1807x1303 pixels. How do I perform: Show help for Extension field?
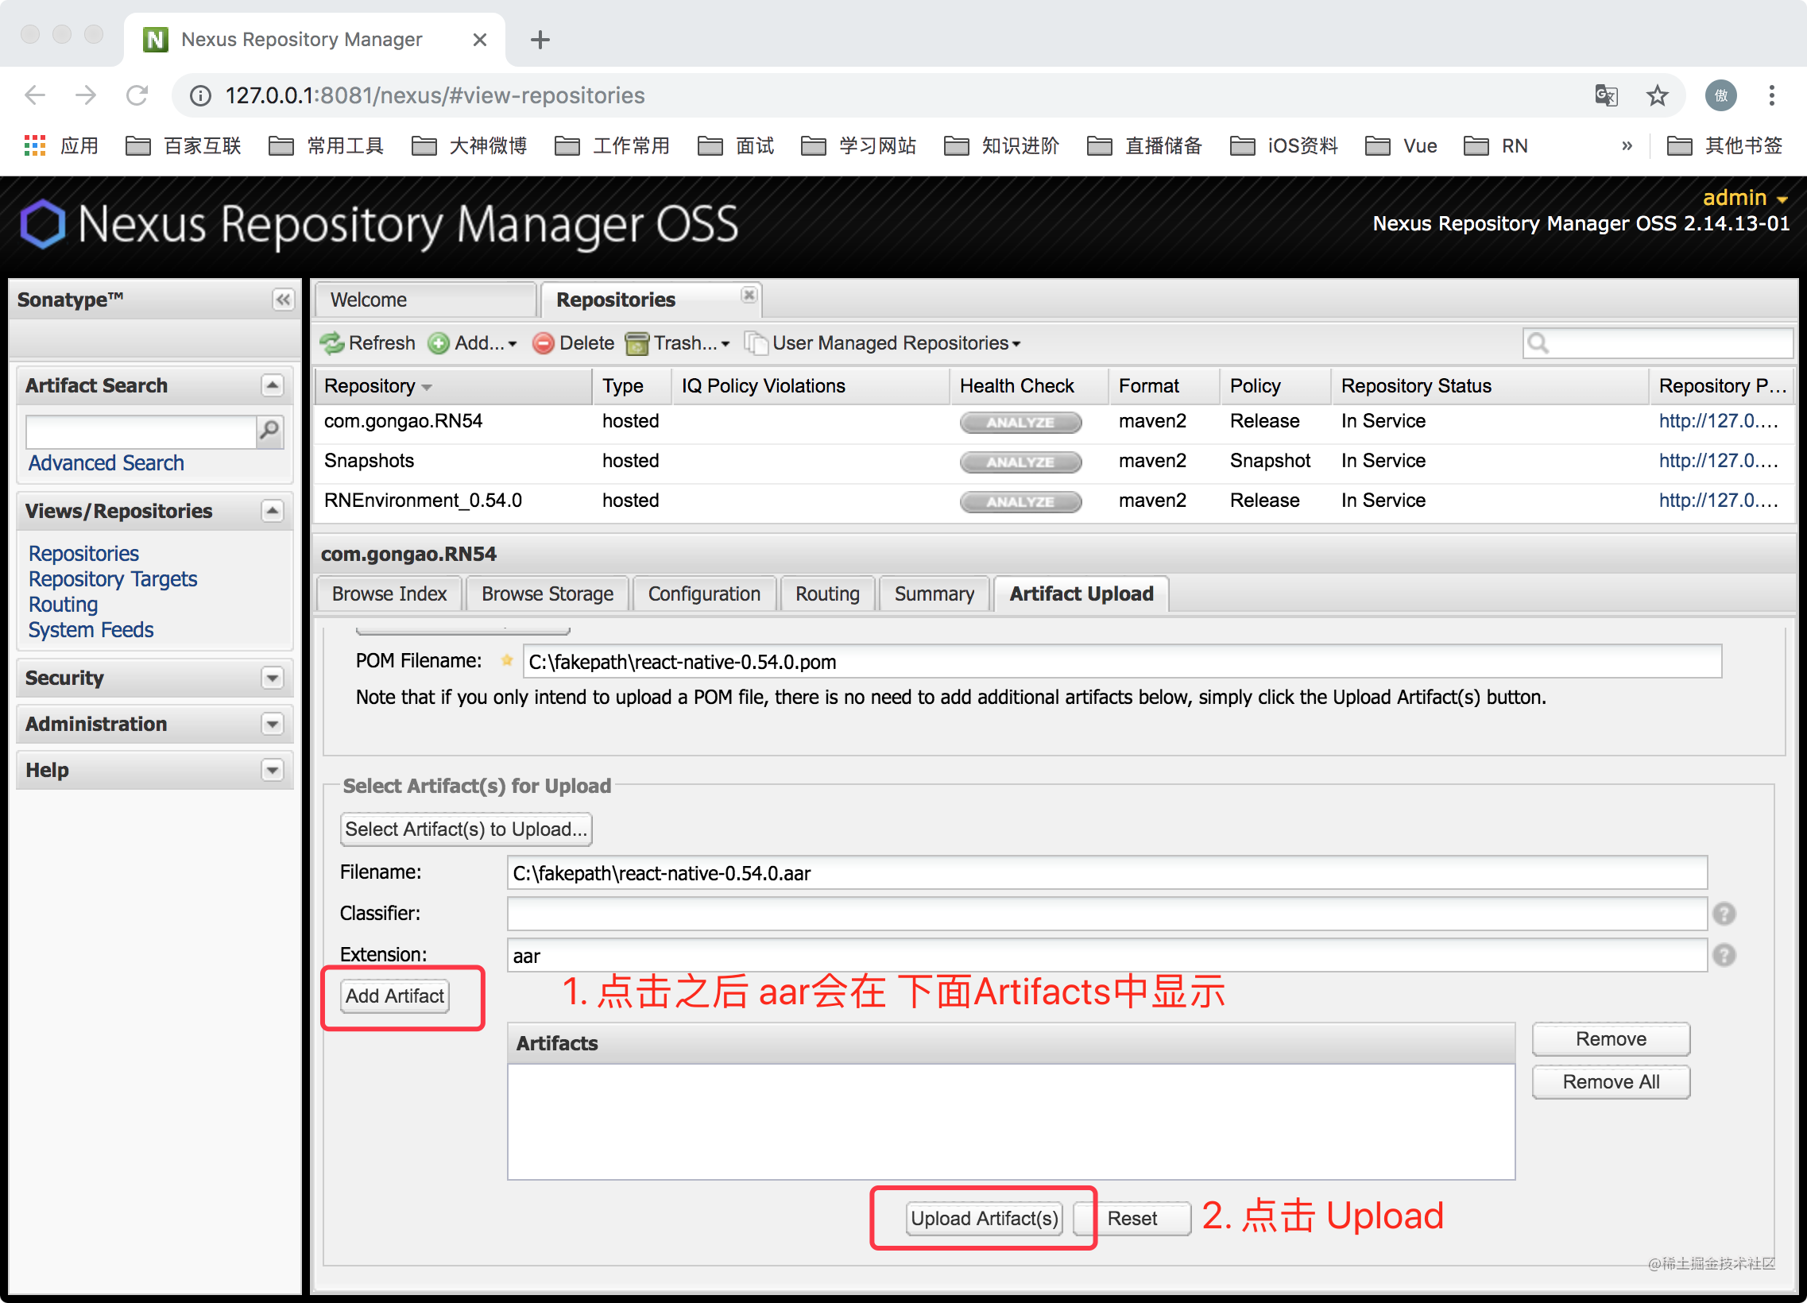1724,956
